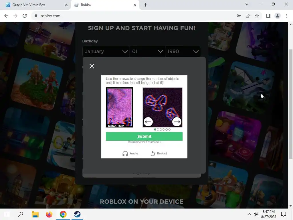Viewport: 293px width, 220px height.
Task: Select the last progress dot under puzzle
Action: click(169, 129)
